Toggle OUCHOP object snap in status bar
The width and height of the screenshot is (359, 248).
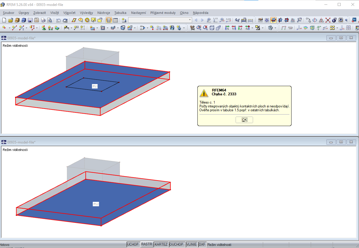point(176,244)
